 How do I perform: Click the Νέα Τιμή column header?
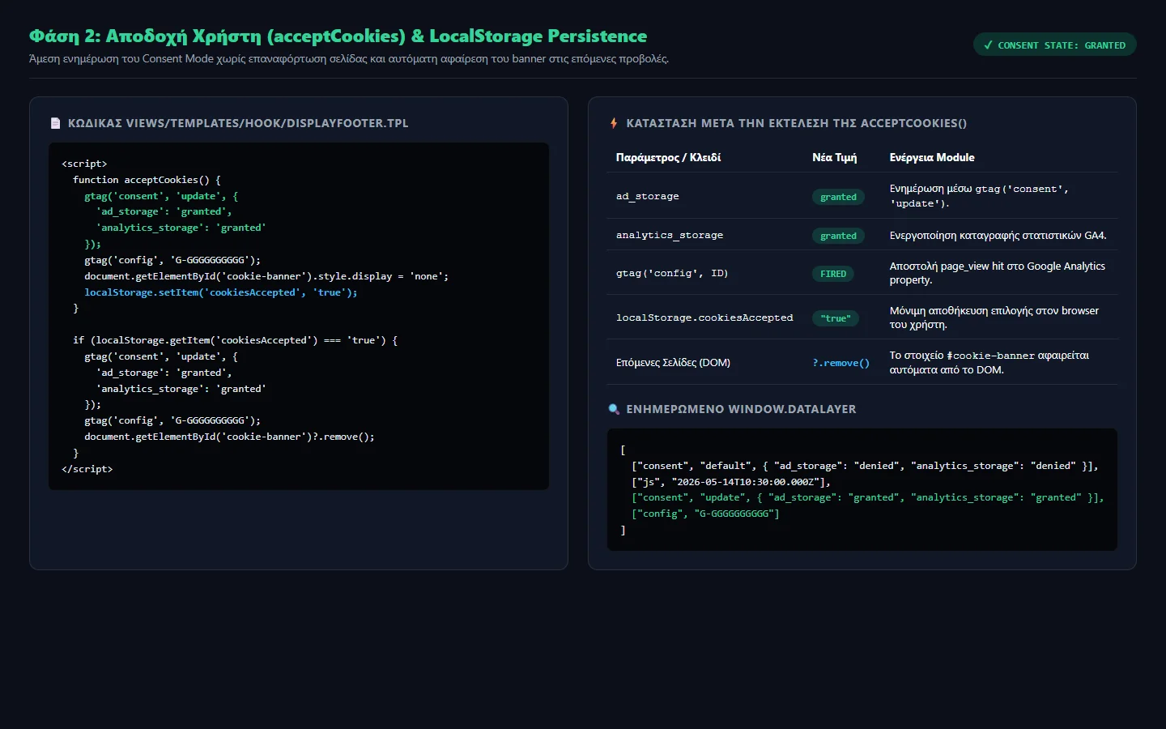click(x=834, y=157)
